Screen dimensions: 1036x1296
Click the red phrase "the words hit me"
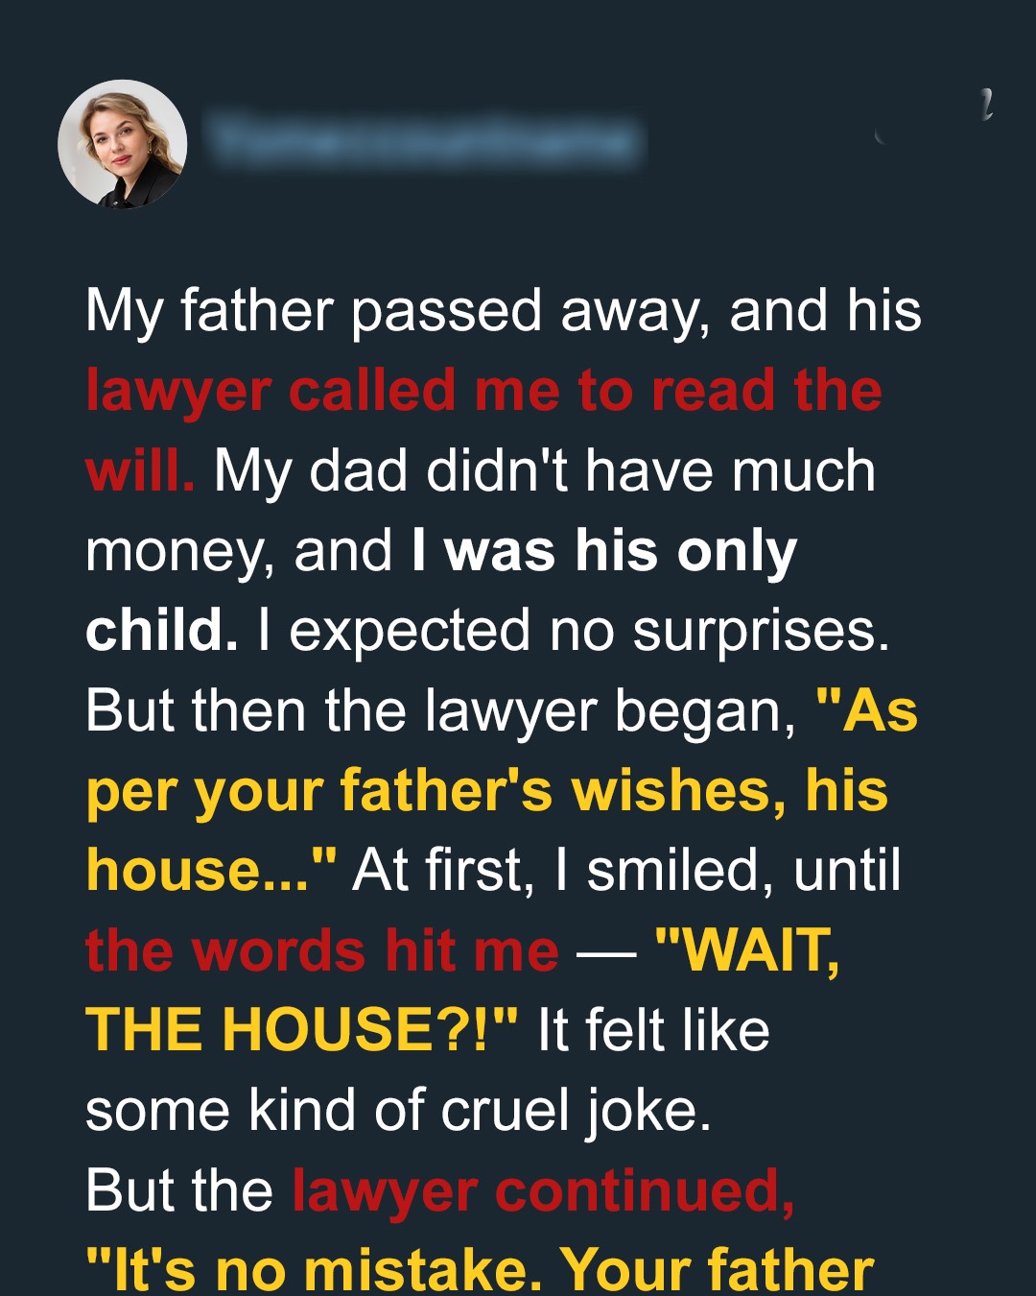click(x=321, y=950)
